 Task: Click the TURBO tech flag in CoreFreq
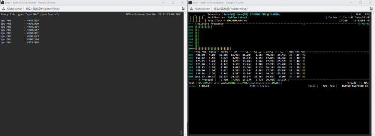click(x=231, y=83)
